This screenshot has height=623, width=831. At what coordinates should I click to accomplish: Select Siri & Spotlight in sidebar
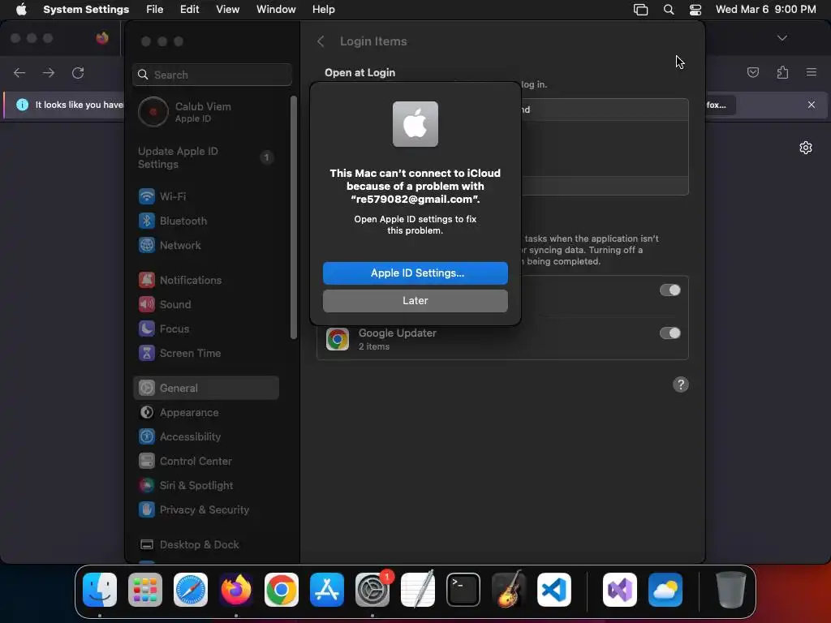point(207,485)
